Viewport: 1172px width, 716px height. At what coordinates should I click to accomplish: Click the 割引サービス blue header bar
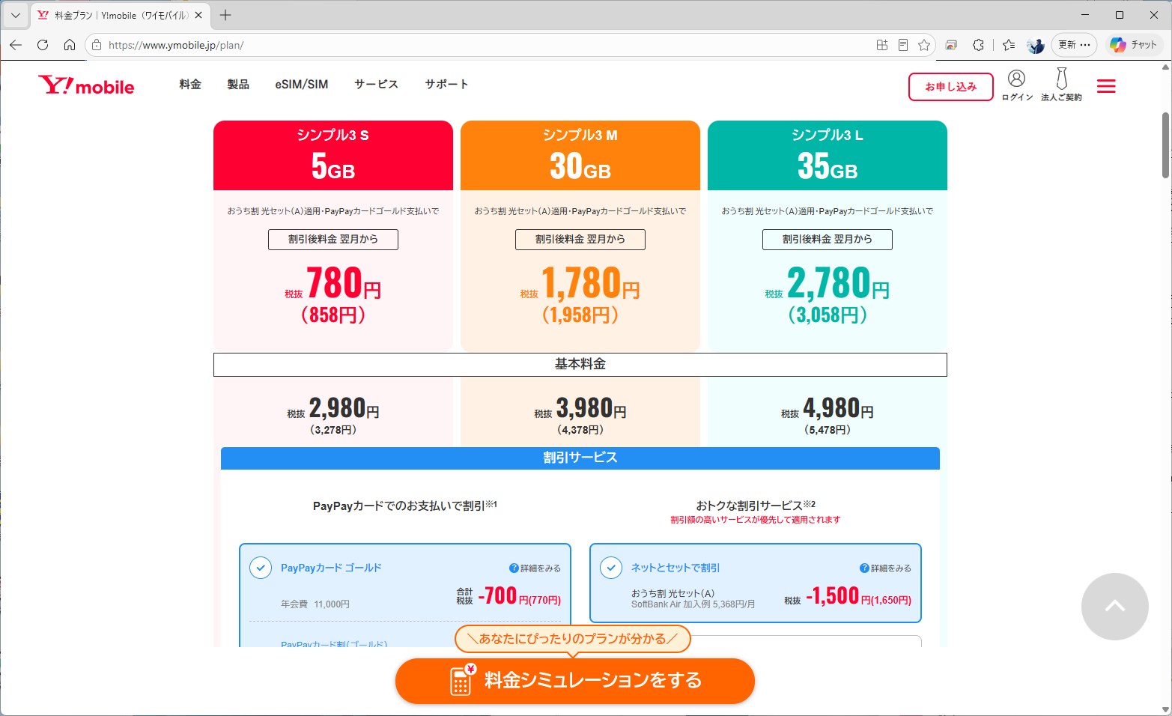[580, 458]
